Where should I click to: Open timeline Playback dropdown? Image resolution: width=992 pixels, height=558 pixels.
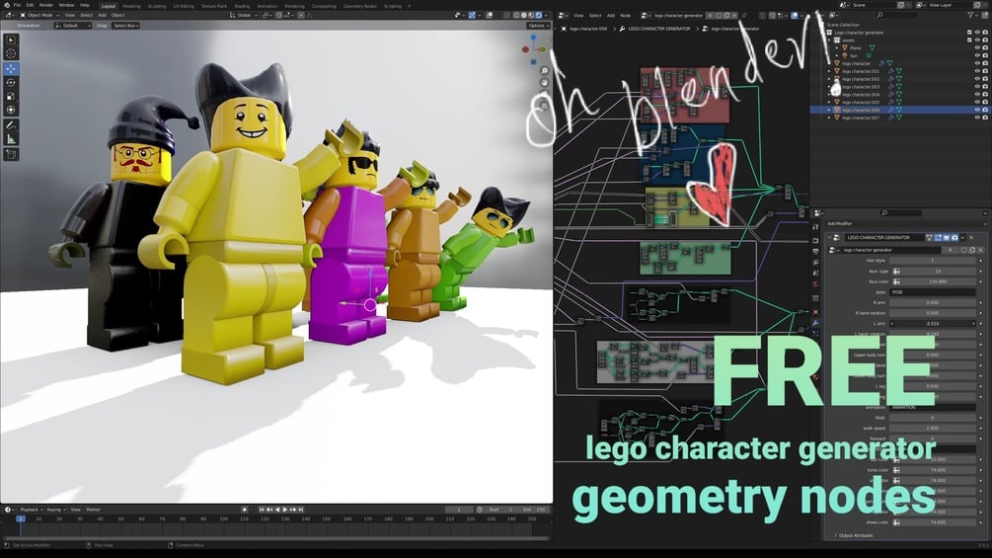coord(31,510)
